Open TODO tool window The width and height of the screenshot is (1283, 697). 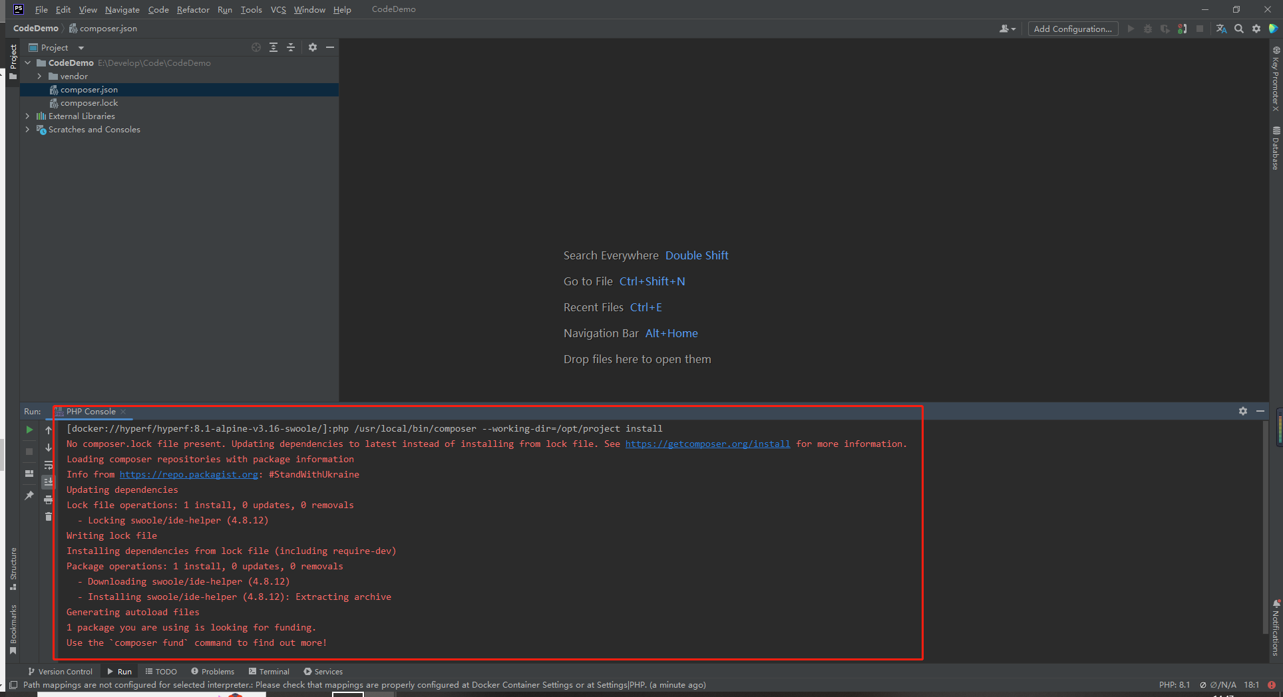click(161, 671)
